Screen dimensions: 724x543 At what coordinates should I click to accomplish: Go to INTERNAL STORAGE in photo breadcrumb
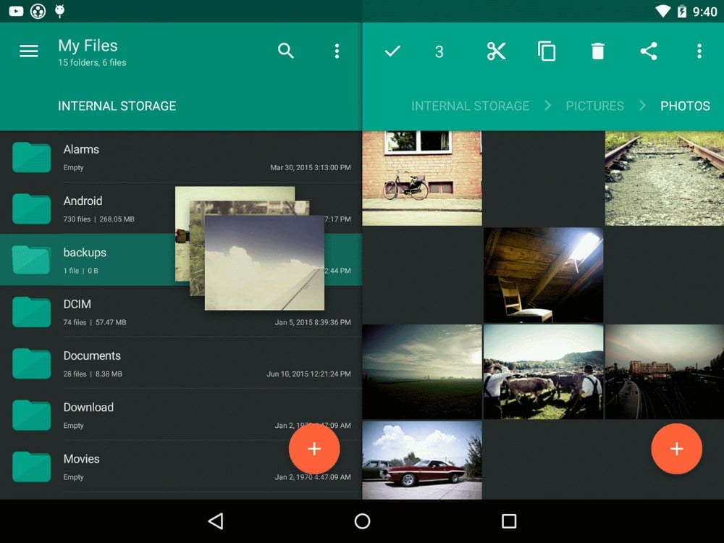(x=470, y=106)
